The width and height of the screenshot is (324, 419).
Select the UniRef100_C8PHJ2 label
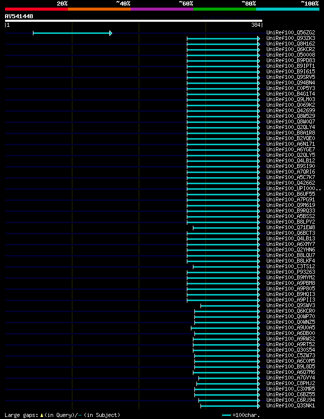pyautogui.click(x=291, y=383)
